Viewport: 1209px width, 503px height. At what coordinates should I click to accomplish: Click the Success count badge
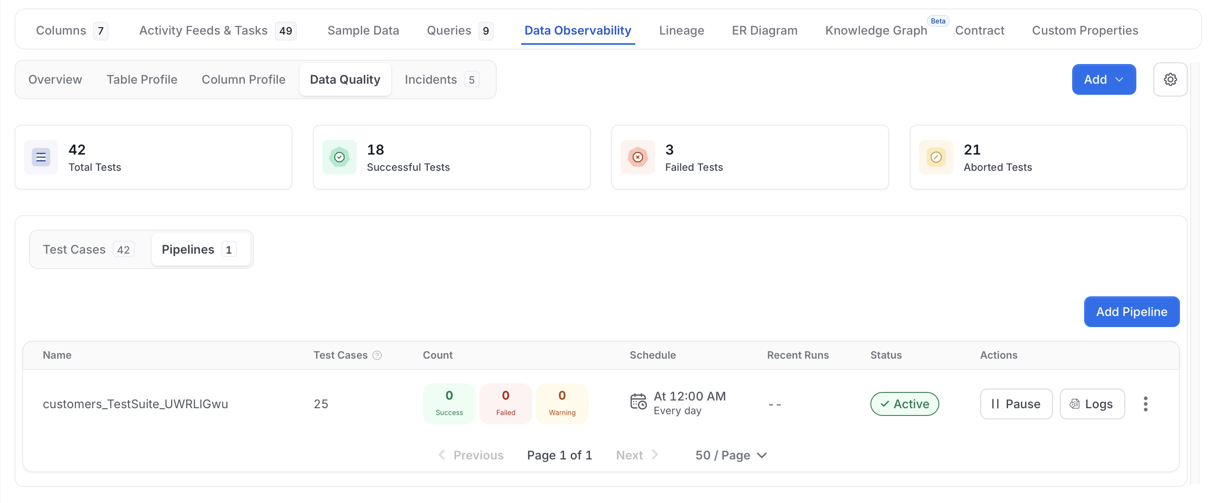(449, 404)
